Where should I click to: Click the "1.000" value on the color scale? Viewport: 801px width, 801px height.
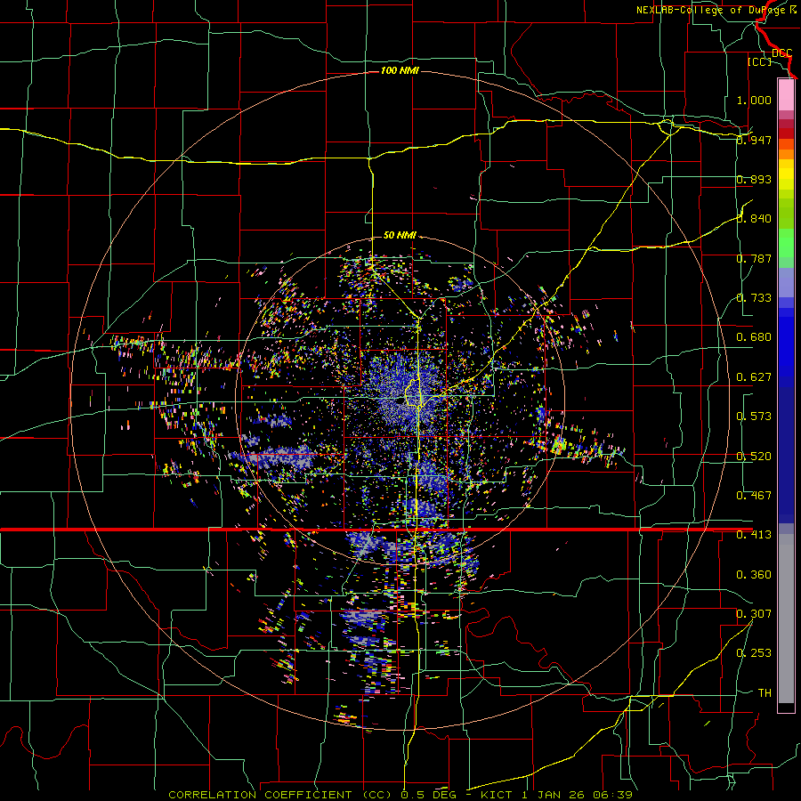click(754, 100)
